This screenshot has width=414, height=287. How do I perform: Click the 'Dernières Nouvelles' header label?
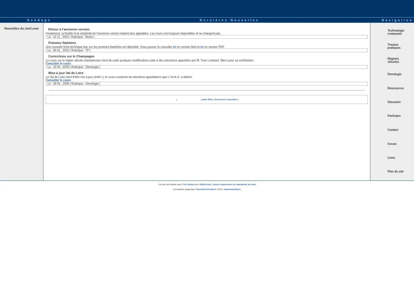click(229, 20)
